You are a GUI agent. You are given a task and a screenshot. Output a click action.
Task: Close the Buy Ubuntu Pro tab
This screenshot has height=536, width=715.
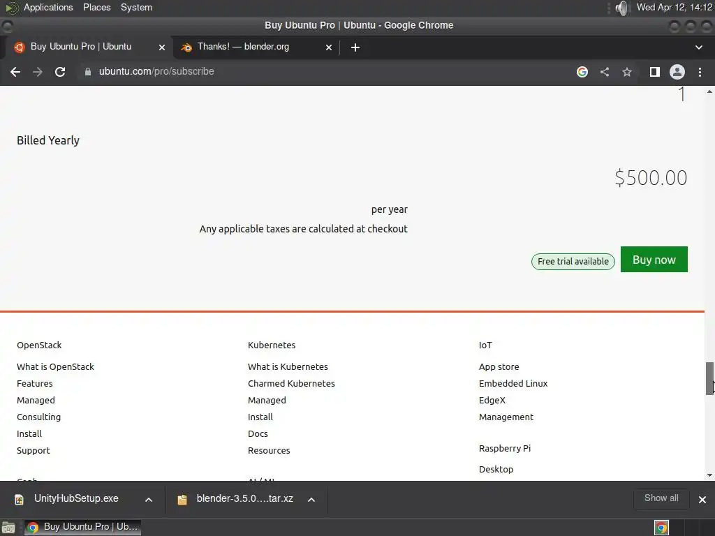(162, 47)
